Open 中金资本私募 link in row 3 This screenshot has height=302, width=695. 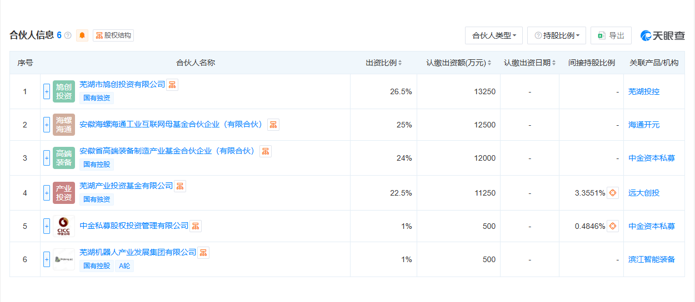pyautogui.click(x=652, y=158)
